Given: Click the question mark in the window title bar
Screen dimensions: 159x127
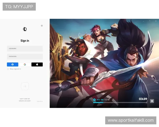Looking at the screenshot, I should (149, 21).
